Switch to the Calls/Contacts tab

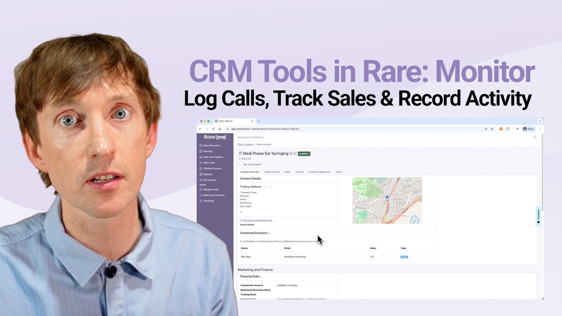(x=272, y=172)
